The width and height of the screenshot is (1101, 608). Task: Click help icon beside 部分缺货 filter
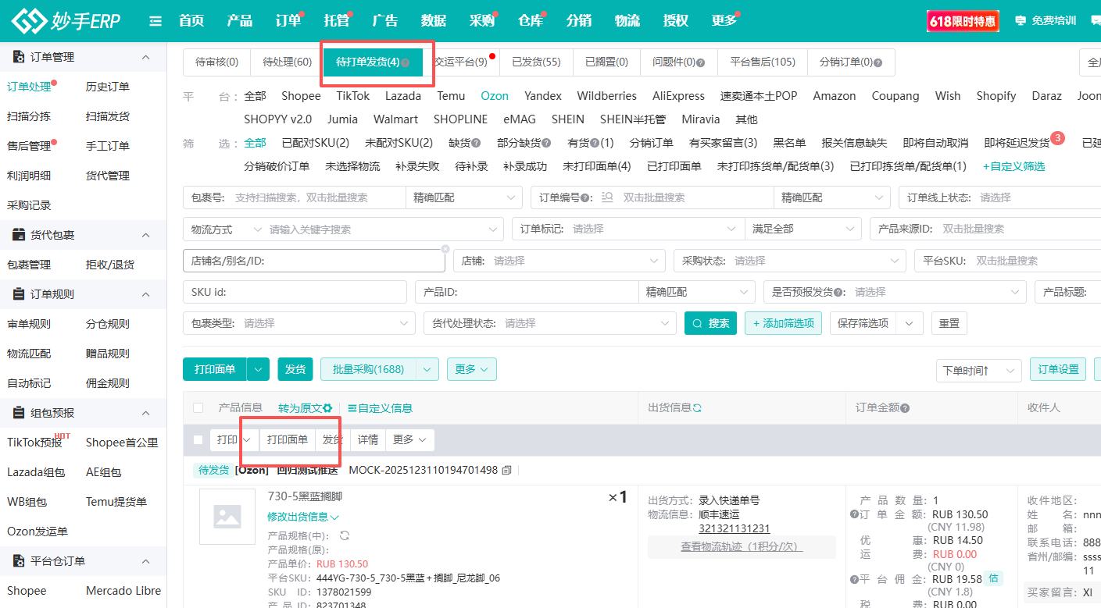tap(546, 143)
